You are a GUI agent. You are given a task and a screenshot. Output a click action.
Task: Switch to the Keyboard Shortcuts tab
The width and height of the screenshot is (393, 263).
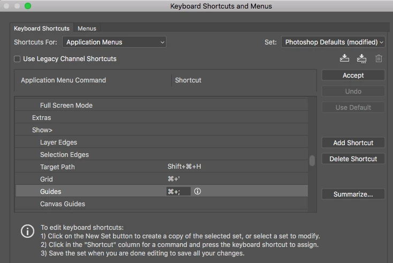pos(42,28)
